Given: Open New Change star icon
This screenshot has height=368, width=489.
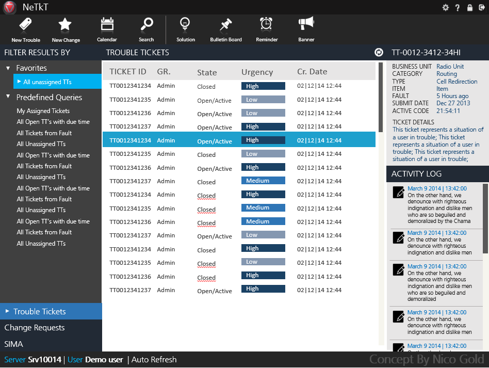Looking at the screenshot, I should click(65, 24).
